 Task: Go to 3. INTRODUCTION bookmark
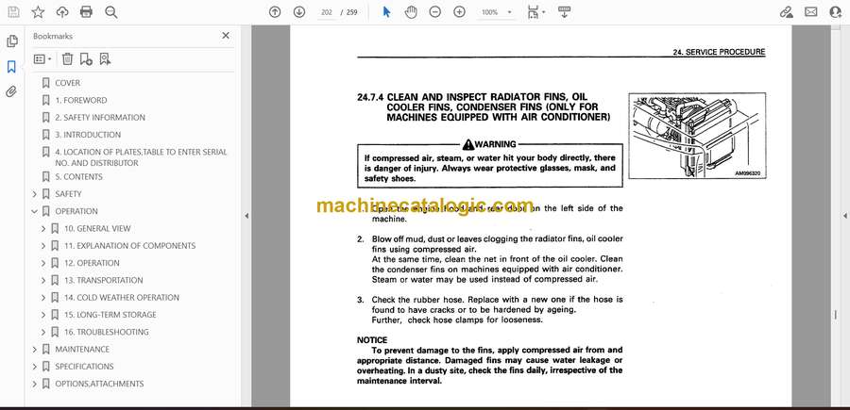point(88,135)
